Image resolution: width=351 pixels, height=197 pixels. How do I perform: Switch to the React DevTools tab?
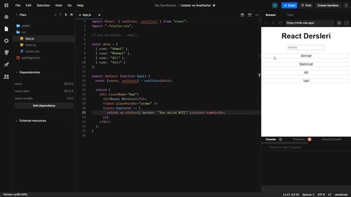(x=331, y=140)
